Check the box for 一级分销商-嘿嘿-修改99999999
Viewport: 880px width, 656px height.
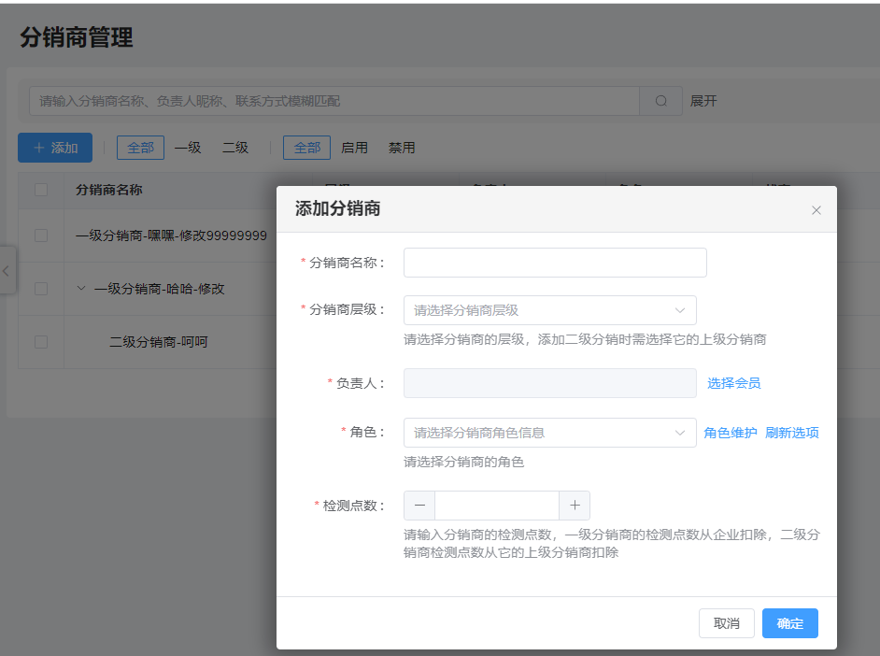41,235
